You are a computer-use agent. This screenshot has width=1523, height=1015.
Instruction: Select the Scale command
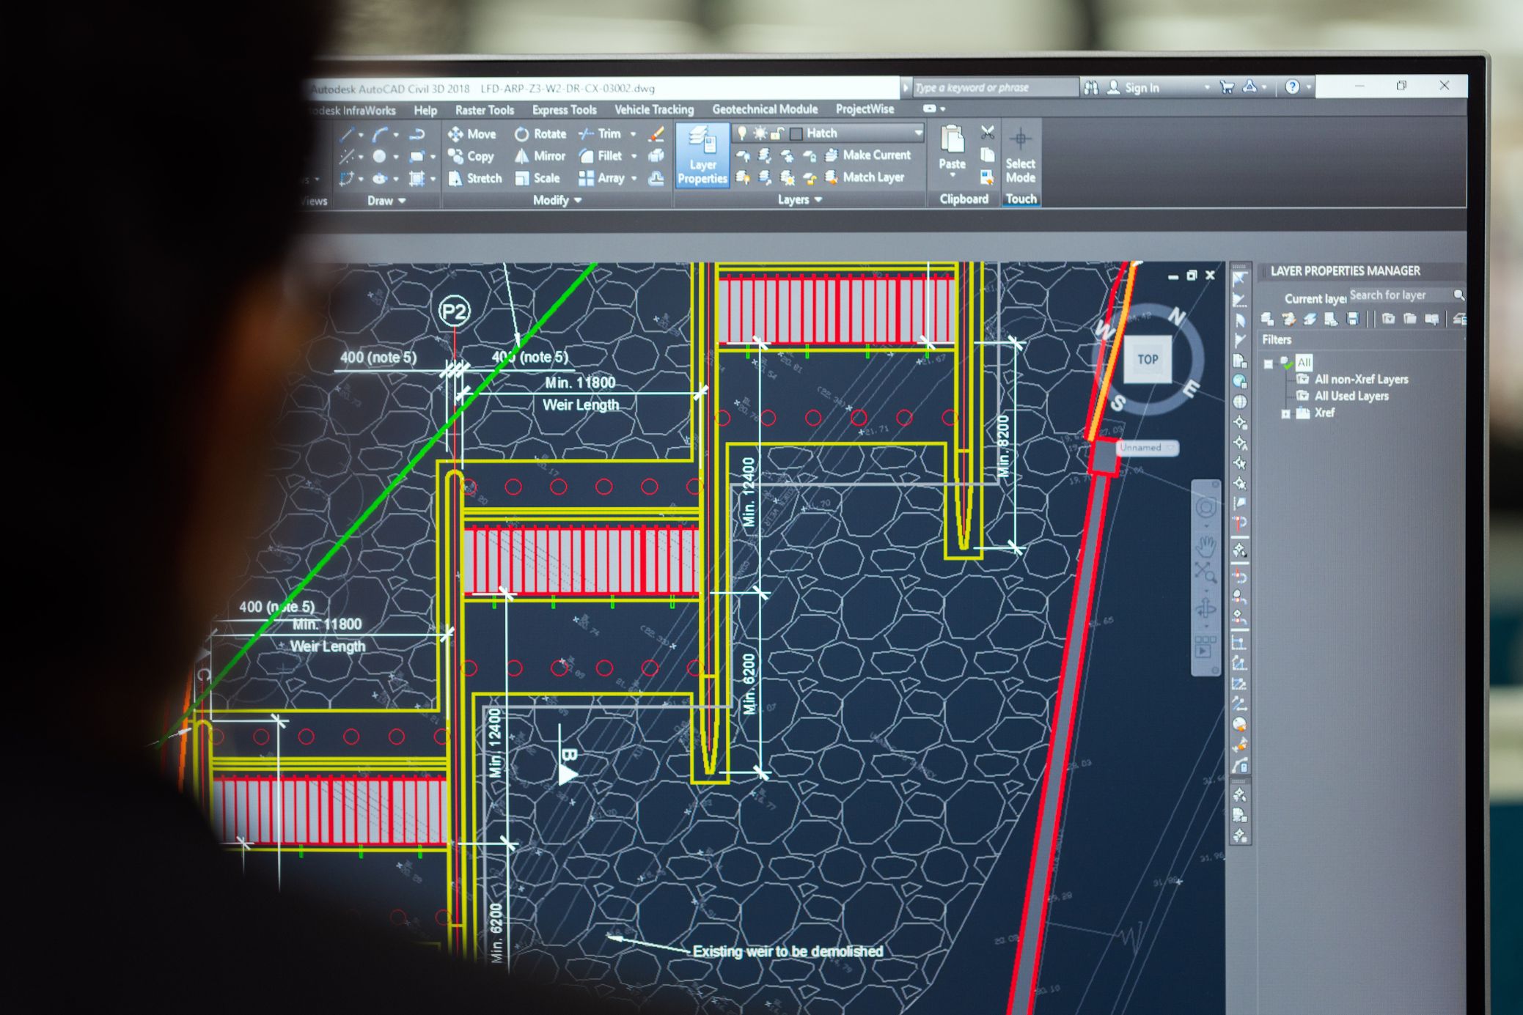coord(537,178)
